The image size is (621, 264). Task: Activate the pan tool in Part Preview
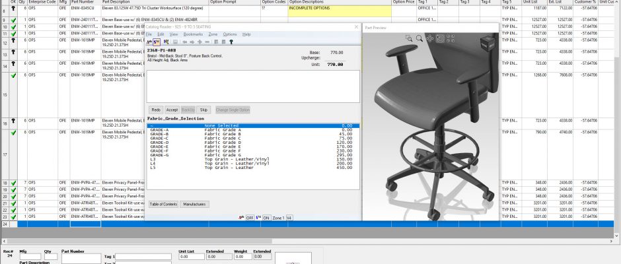(x=430, y=38)
